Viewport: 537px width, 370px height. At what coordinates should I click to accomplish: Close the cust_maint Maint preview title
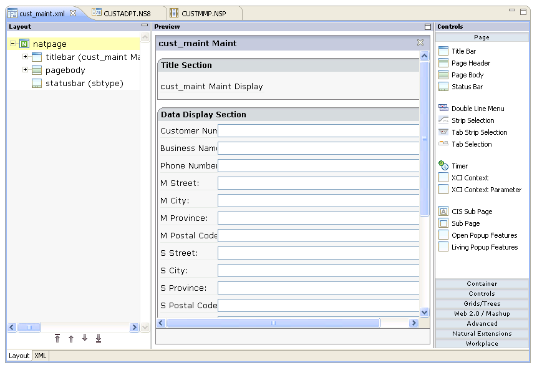(x=420, y=43)
